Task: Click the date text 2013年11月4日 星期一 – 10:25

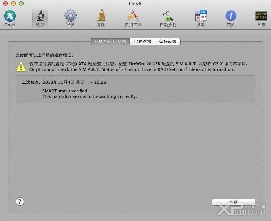Action: (x=74, y=82)
